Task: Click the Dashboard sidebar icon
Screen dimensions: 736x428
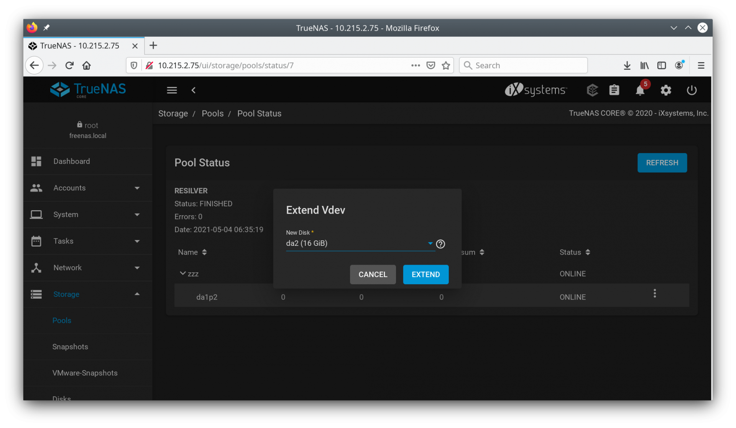Action: 36,161
